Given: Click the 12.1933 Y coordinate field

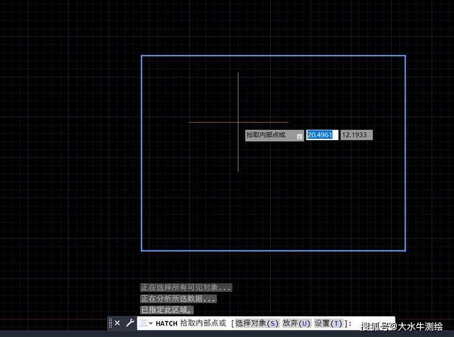Looking at the screenshot, I should pos(356,135).
